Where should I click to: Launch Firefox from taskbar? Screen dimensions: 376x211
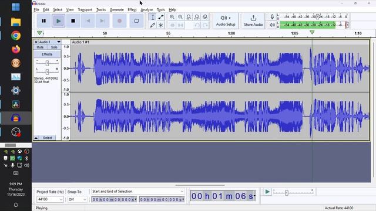[16, 49]
